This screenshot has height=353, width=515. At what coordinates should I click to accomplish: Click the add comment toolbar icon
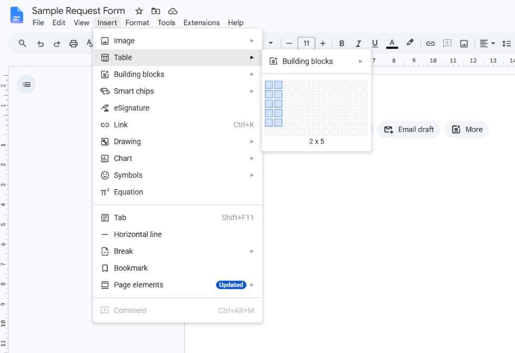point(447,44)
